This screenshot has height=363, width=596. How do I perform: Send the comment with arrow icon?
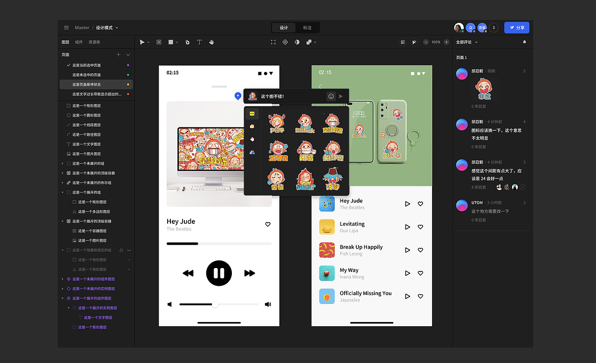point(341,96)
